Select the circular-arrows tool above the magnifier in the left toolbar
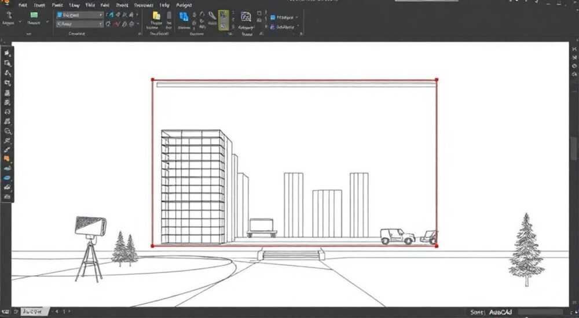 pyautogui.click(x=8, y=112)
